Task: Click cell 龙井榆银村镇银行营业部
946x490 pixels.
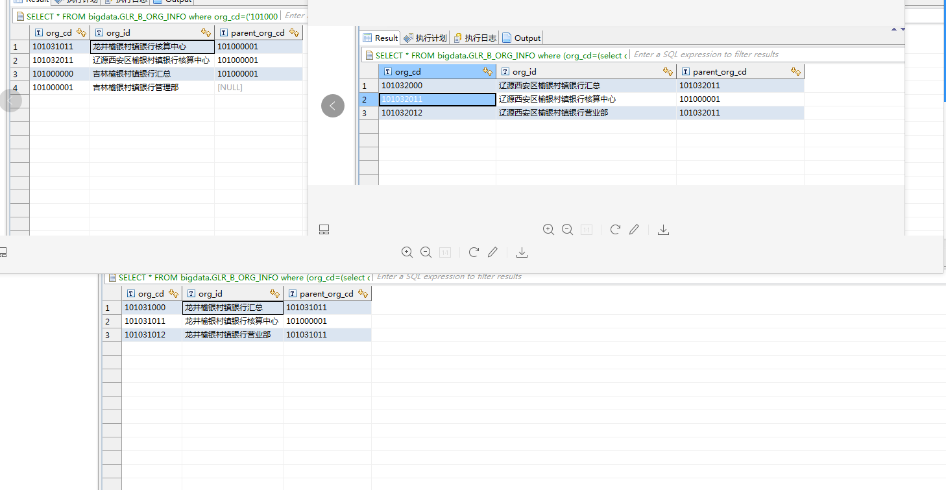Action: pyautogui.click(x=232, y=335)
